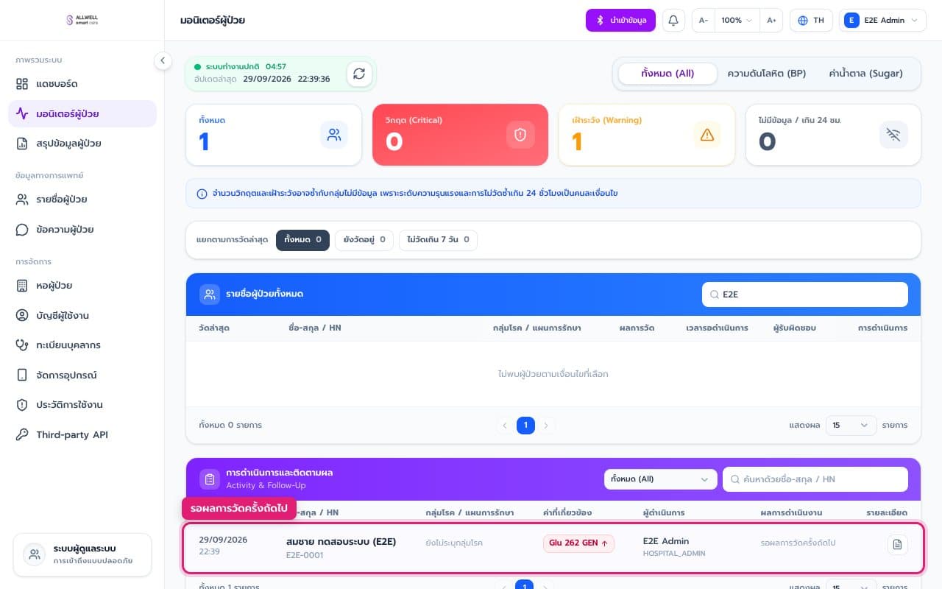Open แดชบอร์ด in the sidebar
Screen dimensions: 942x589
tap(82, 84)
